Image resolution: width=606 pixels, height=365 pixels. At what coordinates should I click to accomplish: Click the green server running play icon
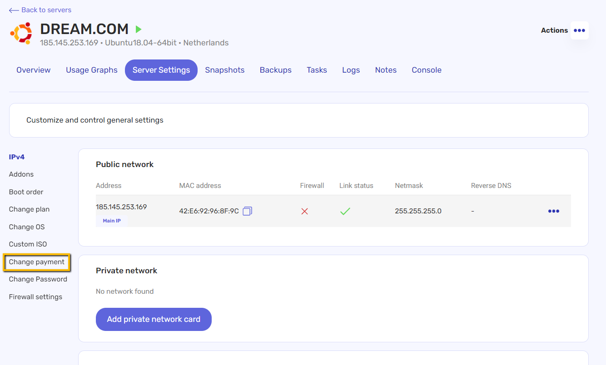(139, 30)
